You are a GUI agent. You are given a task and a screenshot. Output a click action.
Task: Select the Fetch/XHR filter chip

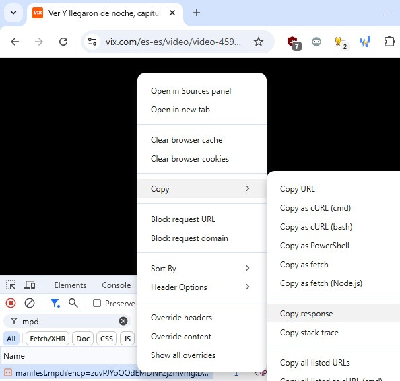point(47,339)
